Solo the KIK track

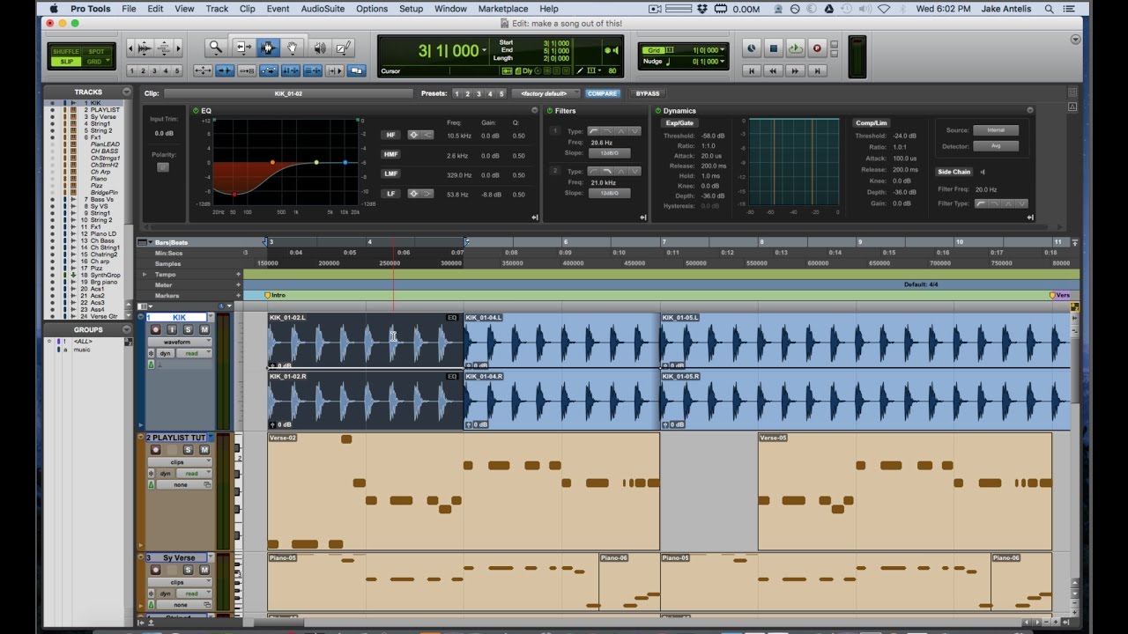click(x=188, y=329)
